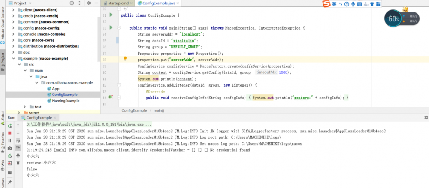Close the ConfigExample Run tab

[55, 118]
